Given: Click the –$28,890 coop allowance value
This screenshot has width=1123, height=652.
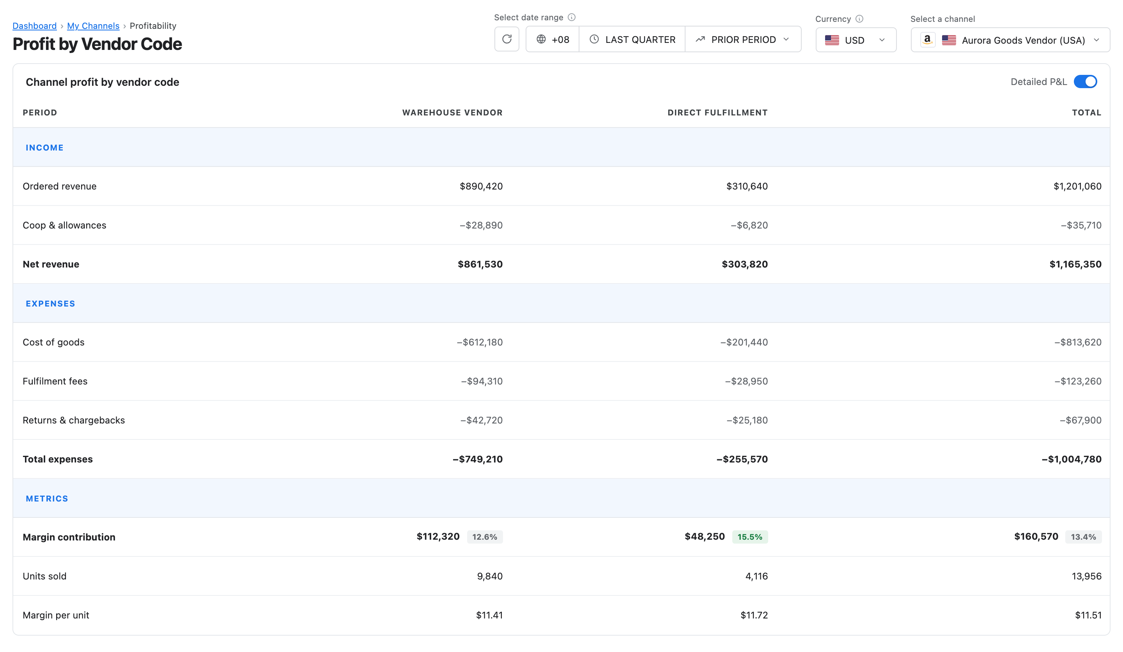Looking at the screenshot, I should tap(481, 225).
